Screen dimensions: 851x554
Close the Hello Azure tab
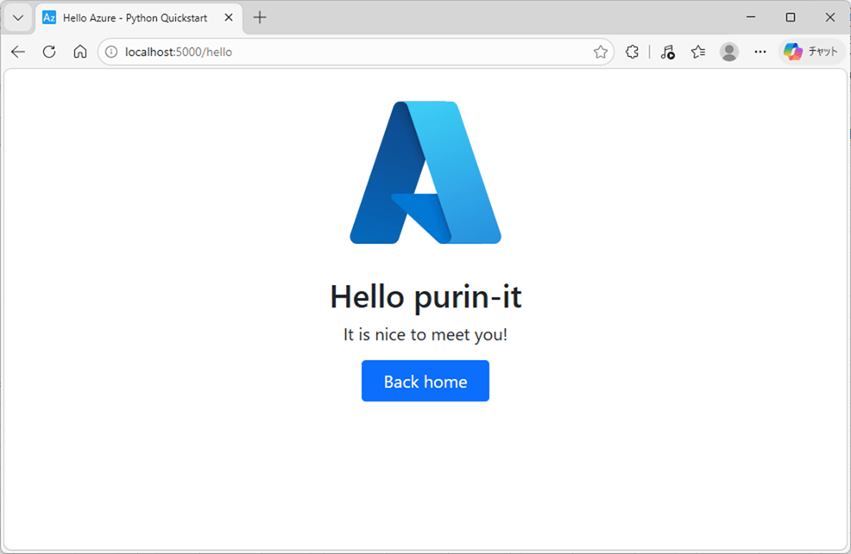tap(229, 17)
